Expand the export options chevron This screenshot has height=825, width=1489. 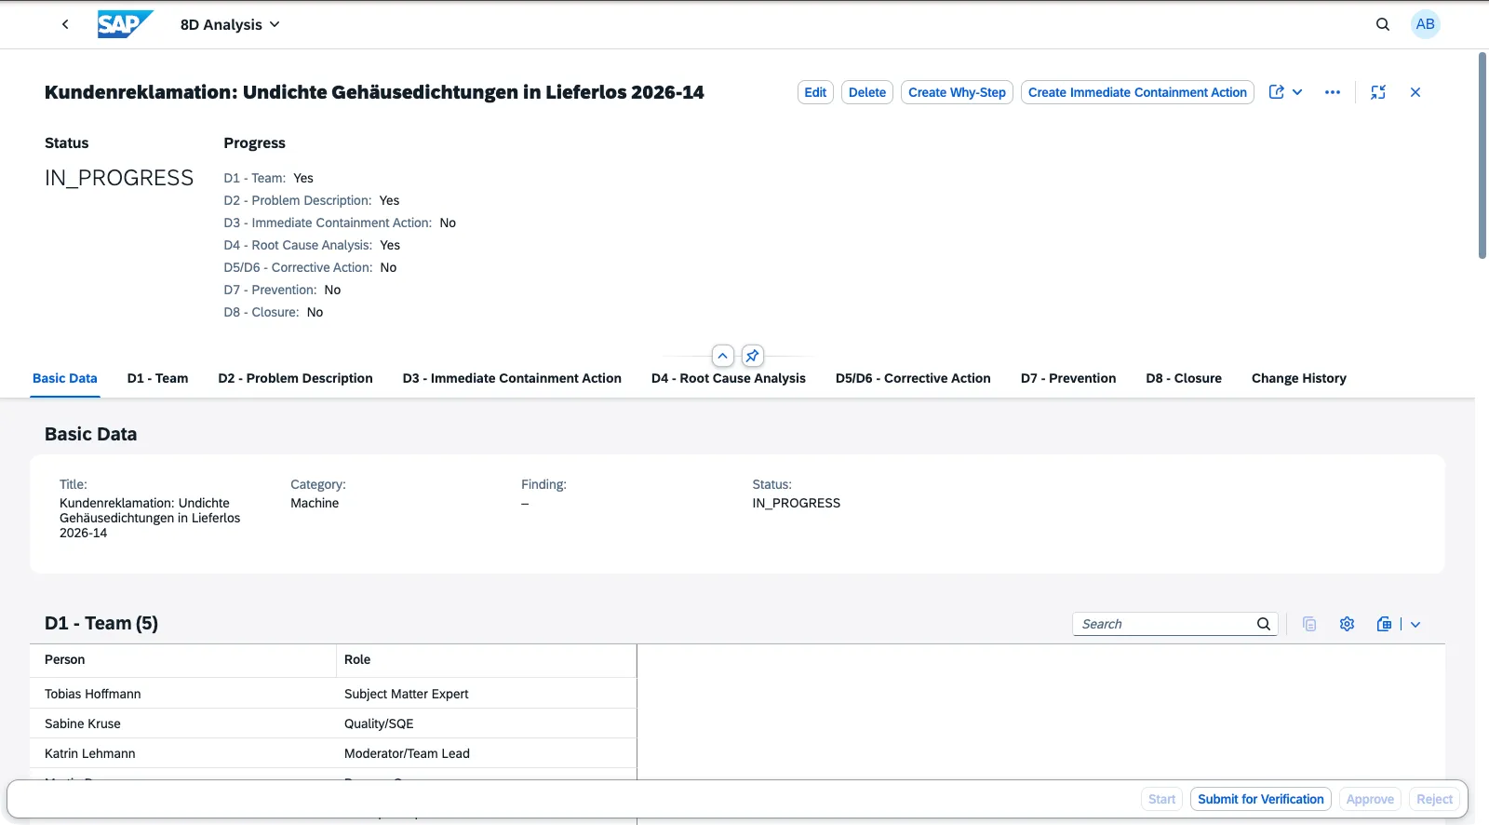pyautogui.click(x=1415, y=624)
